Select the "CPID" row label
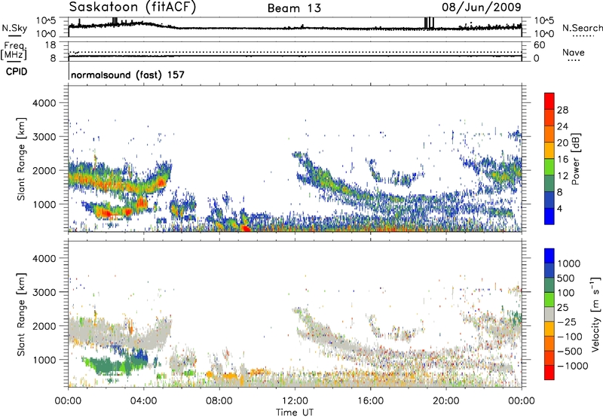 pos(17,72)
